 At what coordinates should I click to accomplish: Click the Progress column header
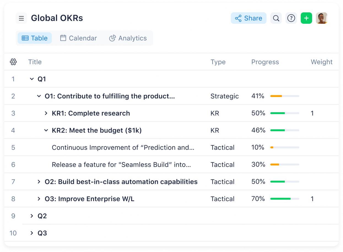click(x=265, y=62)
